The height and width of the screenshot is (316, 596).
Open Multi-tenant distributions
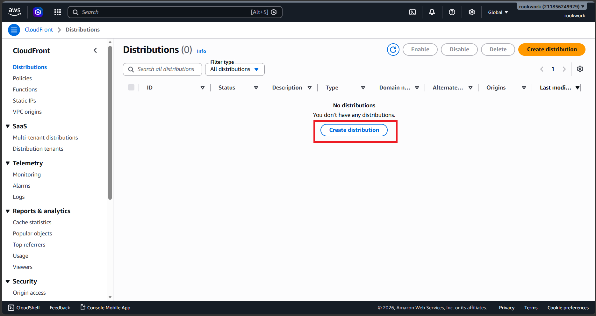[x=45, y=138]
